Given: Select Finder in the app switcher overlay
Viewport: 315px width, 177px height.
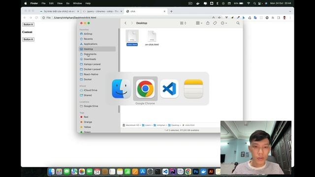Looking at the screenshot, I should (121, 88).
